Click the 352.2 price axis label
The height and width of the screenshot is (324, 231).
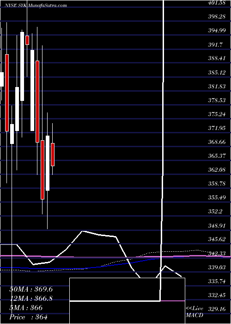point(215,212)
